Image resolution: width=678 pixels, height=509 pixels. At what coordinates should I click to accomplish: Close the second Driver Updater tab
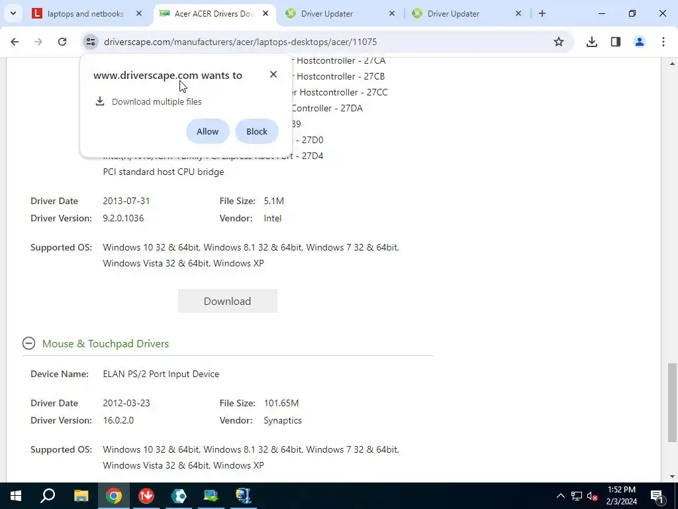pos(518,13)
